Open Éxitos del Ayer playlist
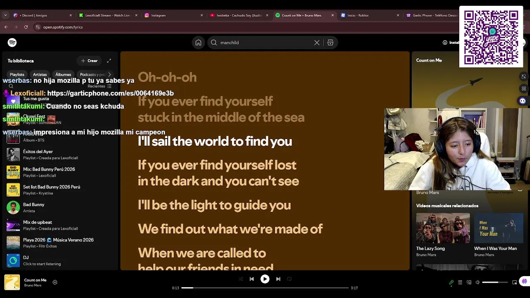Screen dimensions: 530x298 coord(60,154)
